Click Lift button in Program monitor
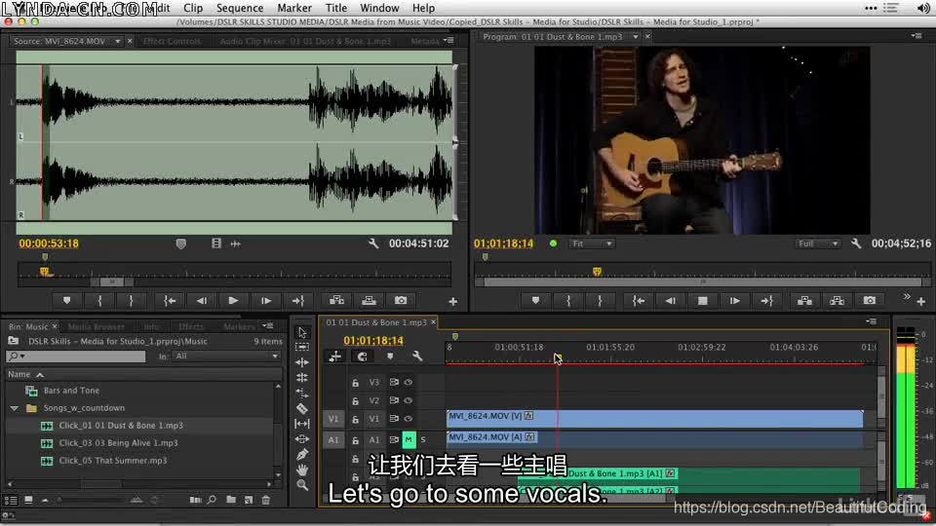936x526 pixels. pyautogui.click(x=804, y=301)
